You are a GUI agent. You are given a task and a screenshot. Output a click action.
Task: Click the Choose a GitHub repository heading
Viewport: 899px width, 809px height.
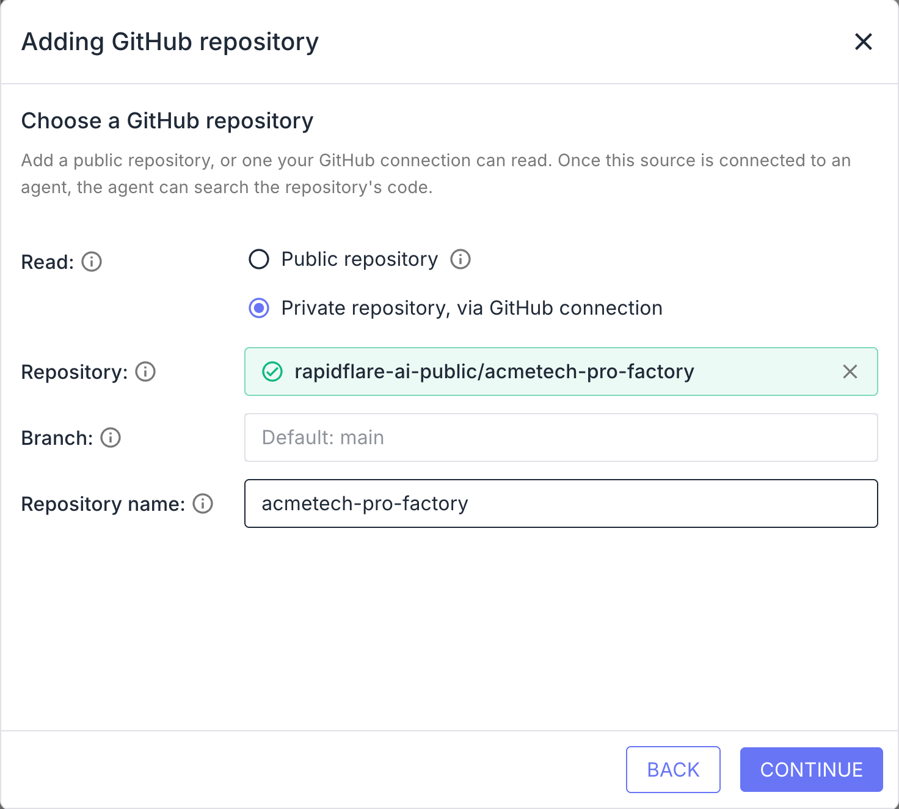pyautogui.click(x=167, y=121)
